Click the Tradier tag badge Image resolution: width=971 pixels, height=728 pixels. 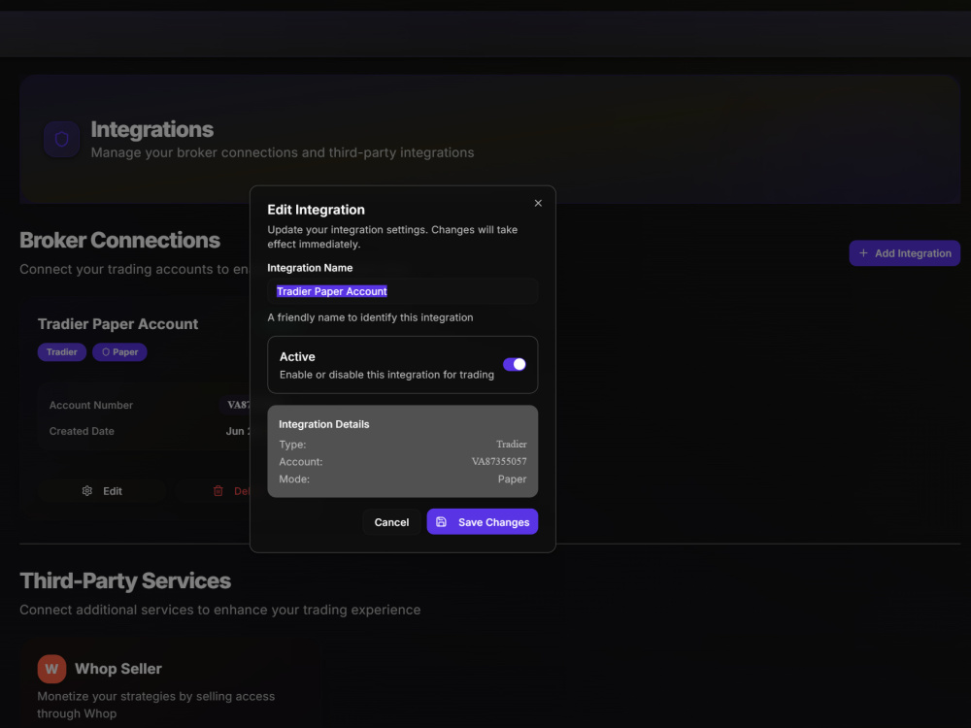[x=62, y=352]
